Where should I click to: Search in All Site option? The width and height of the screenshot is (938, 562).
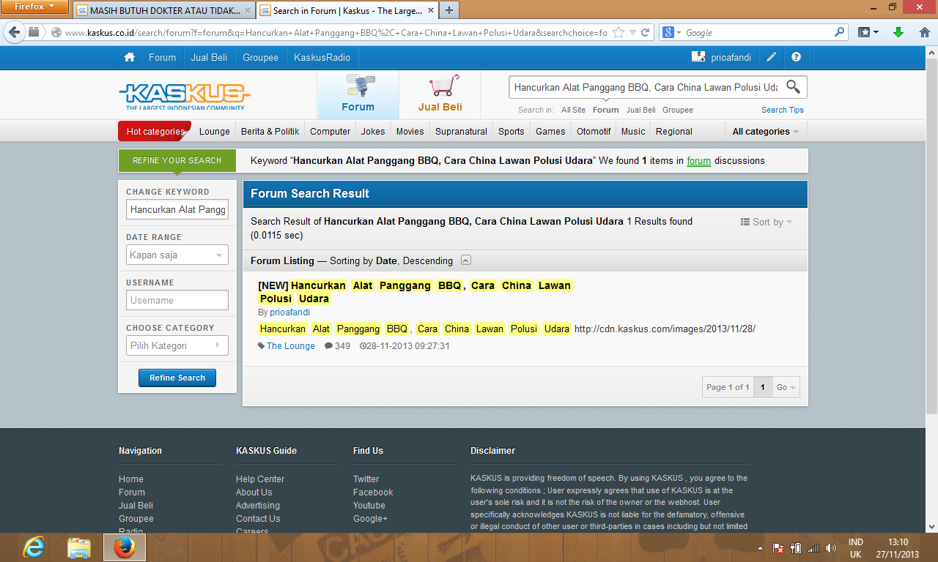coord(574,110)
